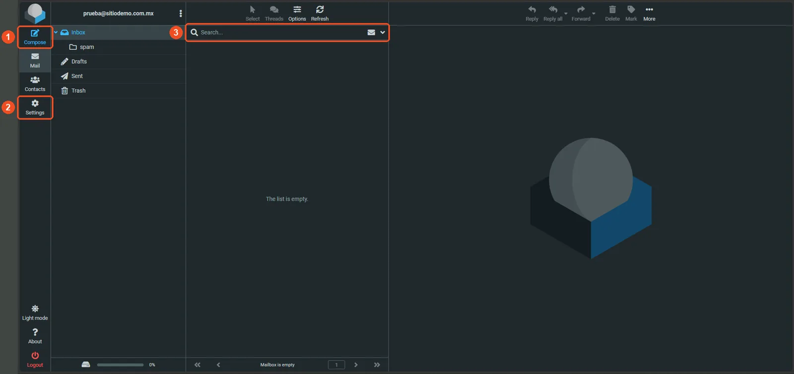The width and height of the screenshot is (794, 374).
Task: Click the disk quota storage icon
Action: click(x=86, y=365)
